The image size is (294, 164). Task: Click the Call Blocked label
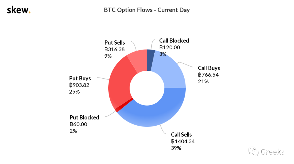pyautogui.click(x=174, y=41)
